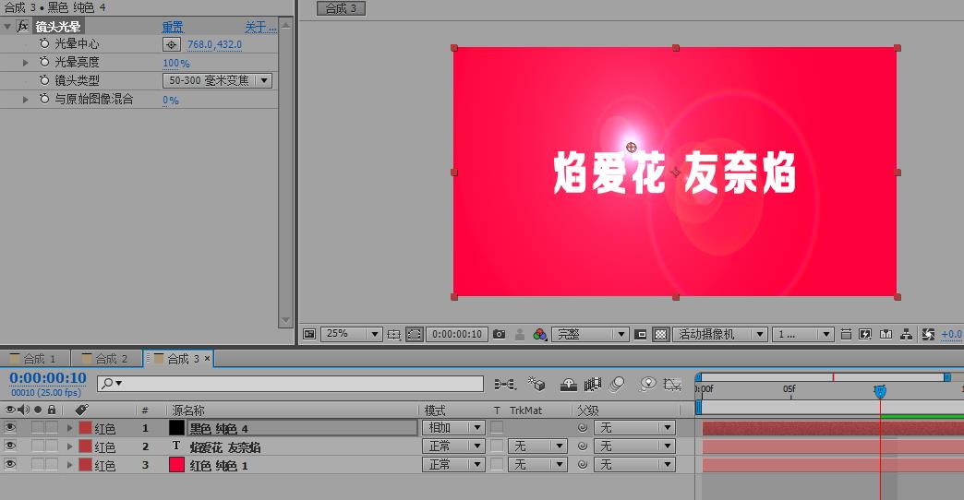Click the 768.0,432.0 flare center value

click(x=214, y=44)
